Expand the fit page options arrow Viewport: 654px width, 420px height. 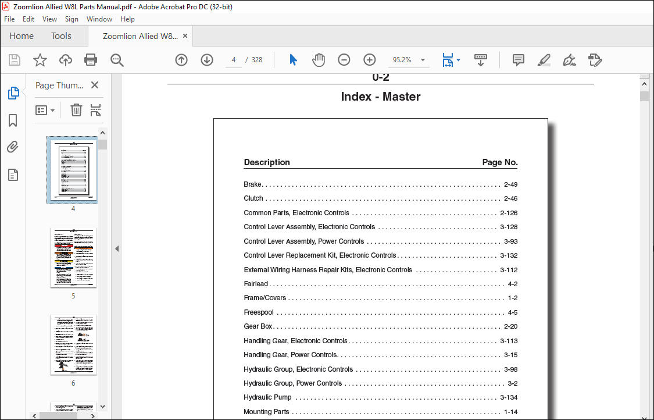click(459, 60)
